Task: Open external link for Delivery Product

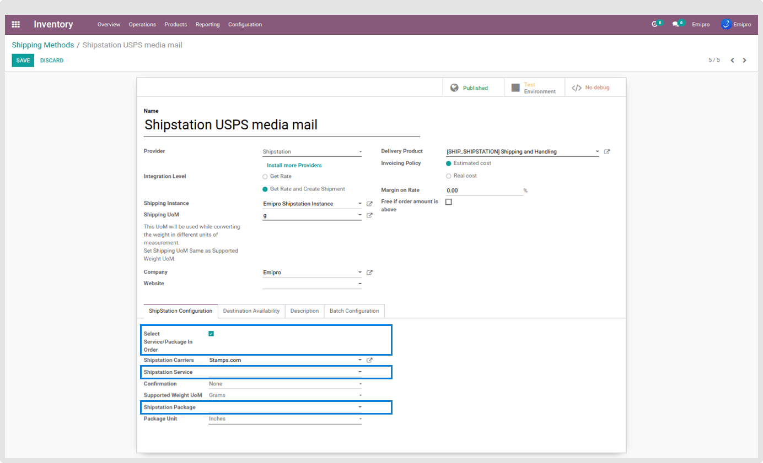Action: 607,152
